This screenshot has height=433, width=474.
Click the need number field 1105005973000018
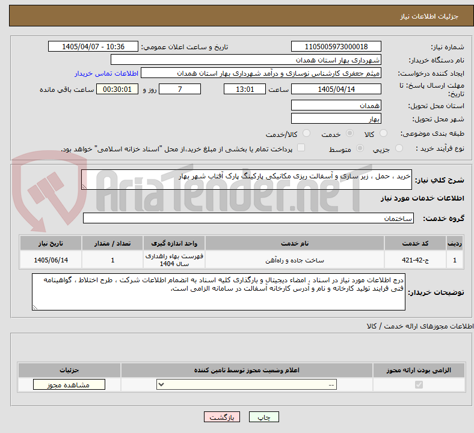click(336, 46)
